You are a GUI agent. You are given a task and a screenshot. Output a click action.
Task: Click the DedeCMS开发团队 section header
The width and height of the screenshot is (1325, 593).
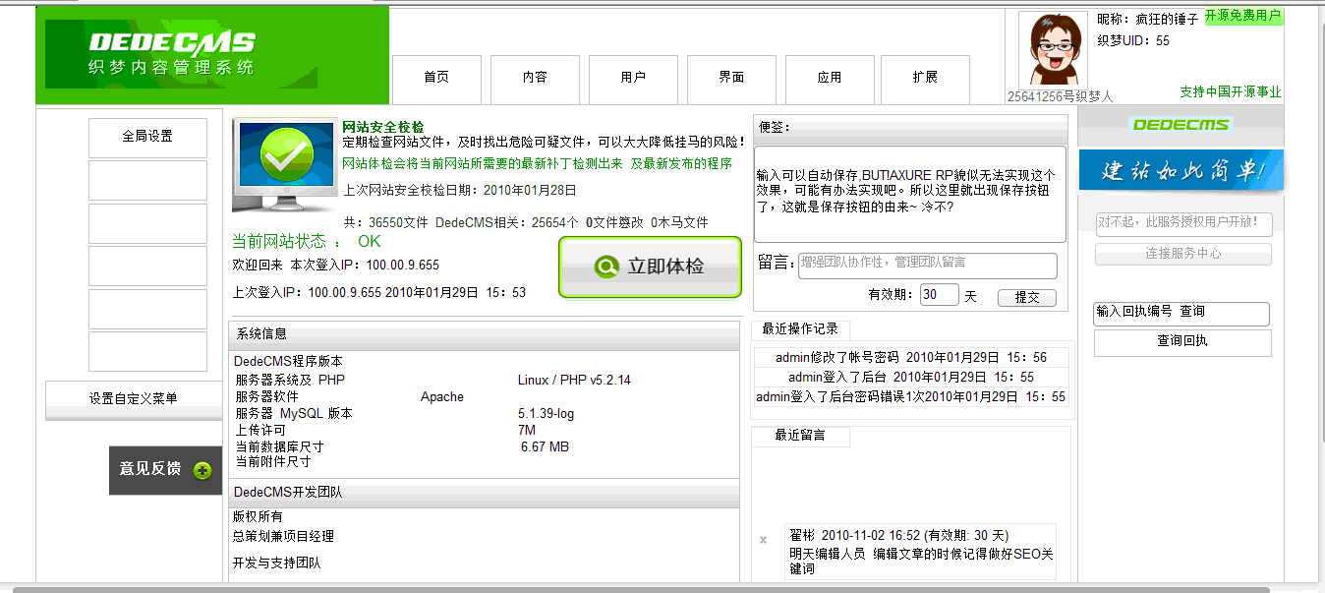484,493
